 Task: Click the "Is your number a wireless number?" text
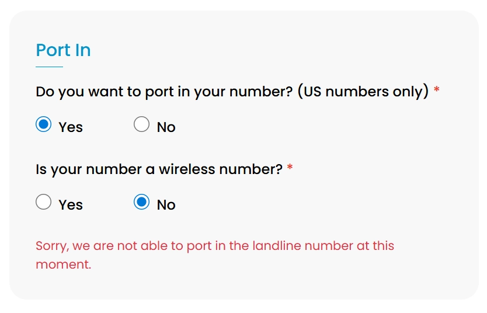(159, 169)
